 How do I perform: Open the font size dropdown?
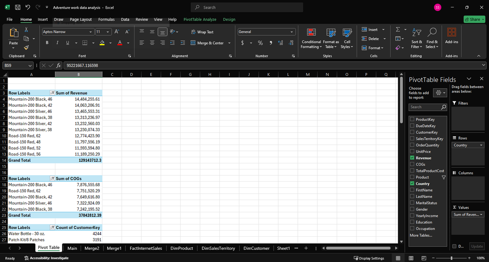(x=108, y=32)
